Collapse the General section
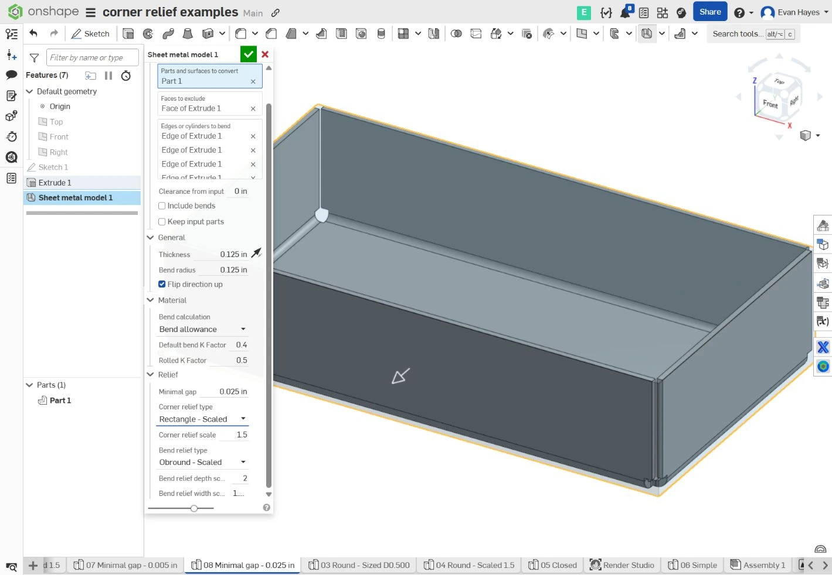 (150, 238)
